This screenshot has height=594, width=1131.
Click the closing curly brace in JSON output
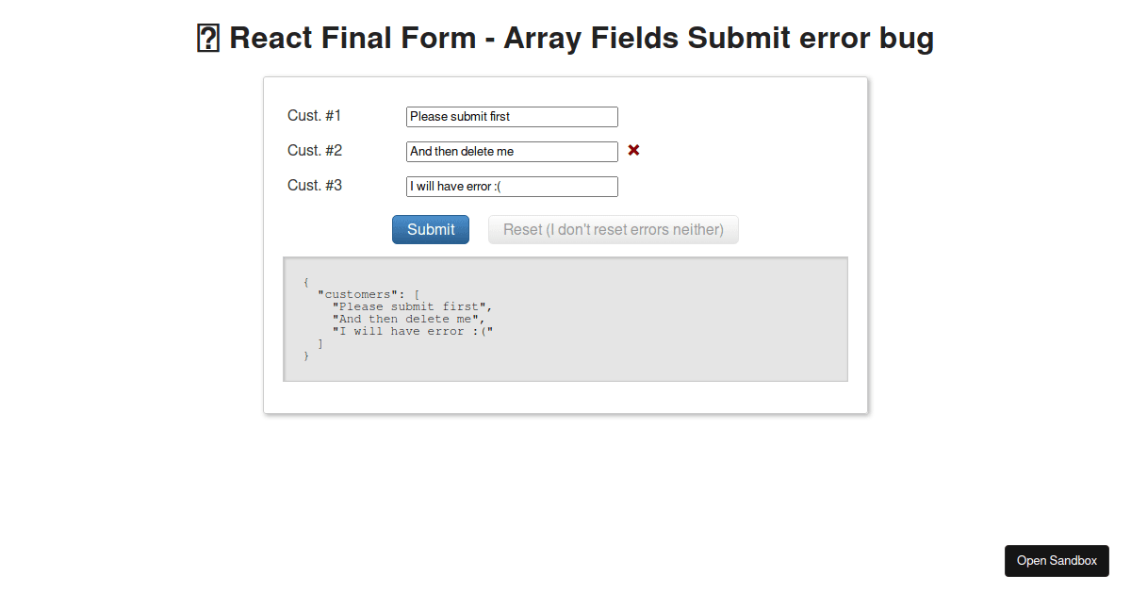[306, 356]
